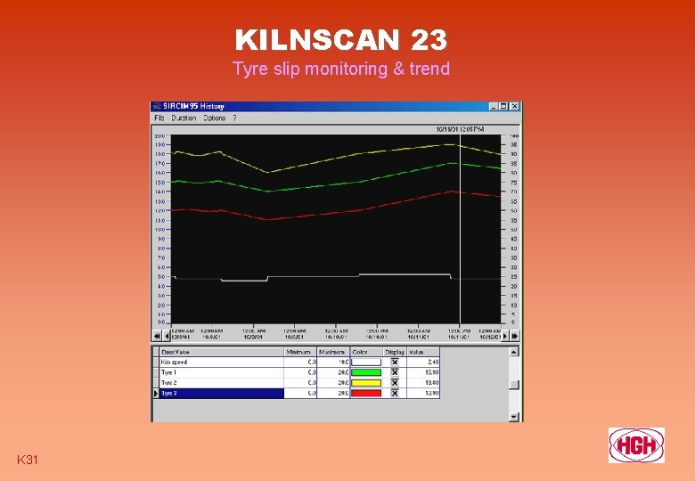695x481 pixels.
Task: Click row header beside Tyre 2
Action: click(x=156, y=383)
